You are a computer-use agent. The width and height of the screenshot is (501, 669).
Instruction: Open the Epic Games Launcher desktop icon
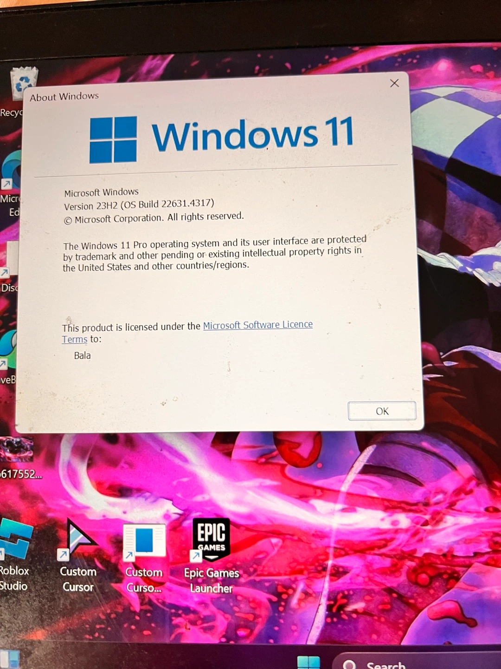(x=212, y=556)
